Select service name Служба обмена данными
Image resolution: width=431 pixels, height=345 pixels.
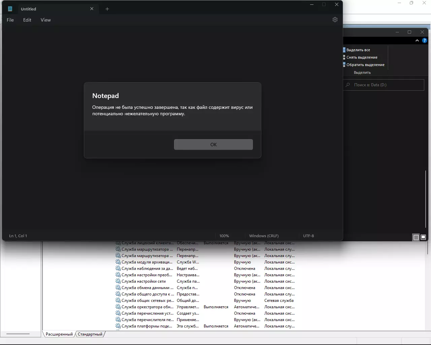[147, 288]
